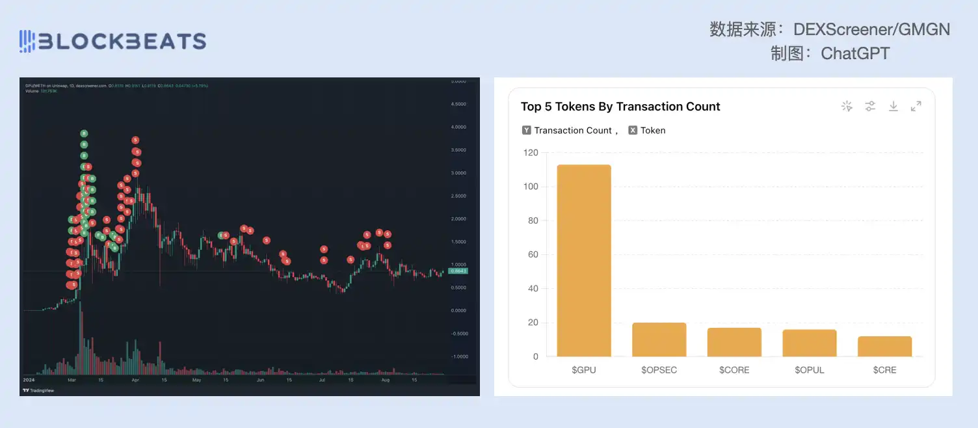Click the Apr label on the time axis

(x=135, y=379)
